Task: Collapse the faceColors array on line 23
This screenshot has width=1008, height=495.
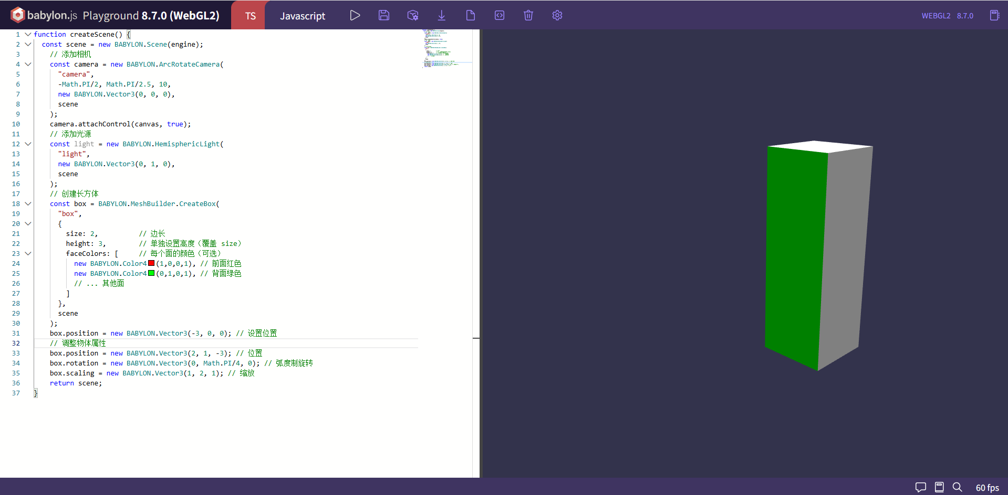Action: click(28, 253)
